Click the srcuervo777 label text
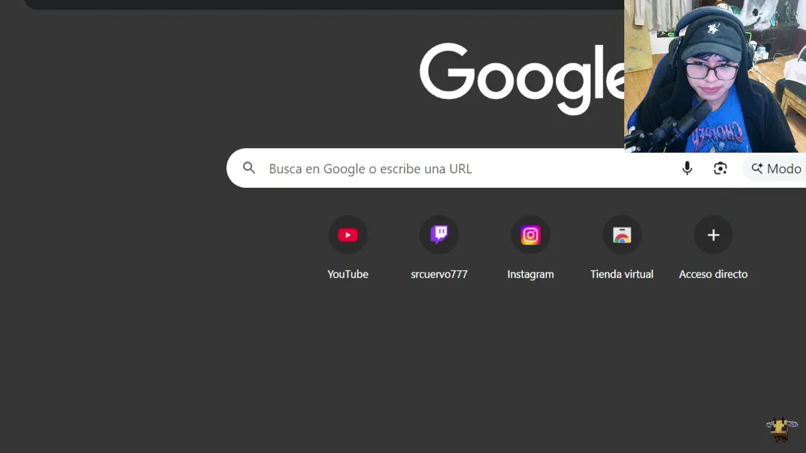This screenshot has height=453, width=806. pos(439,274)
